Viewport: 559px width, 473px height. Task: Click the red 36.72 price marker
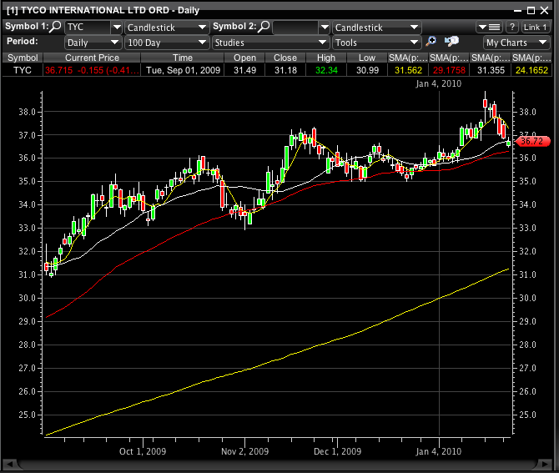[531, 142]
